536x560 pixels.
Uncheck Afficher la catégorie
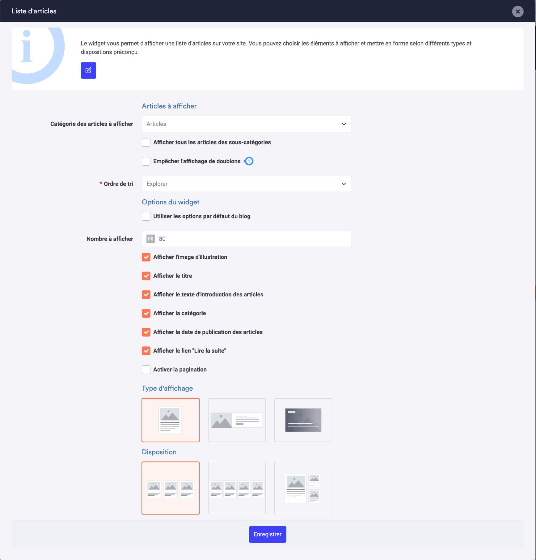point(146,313)
